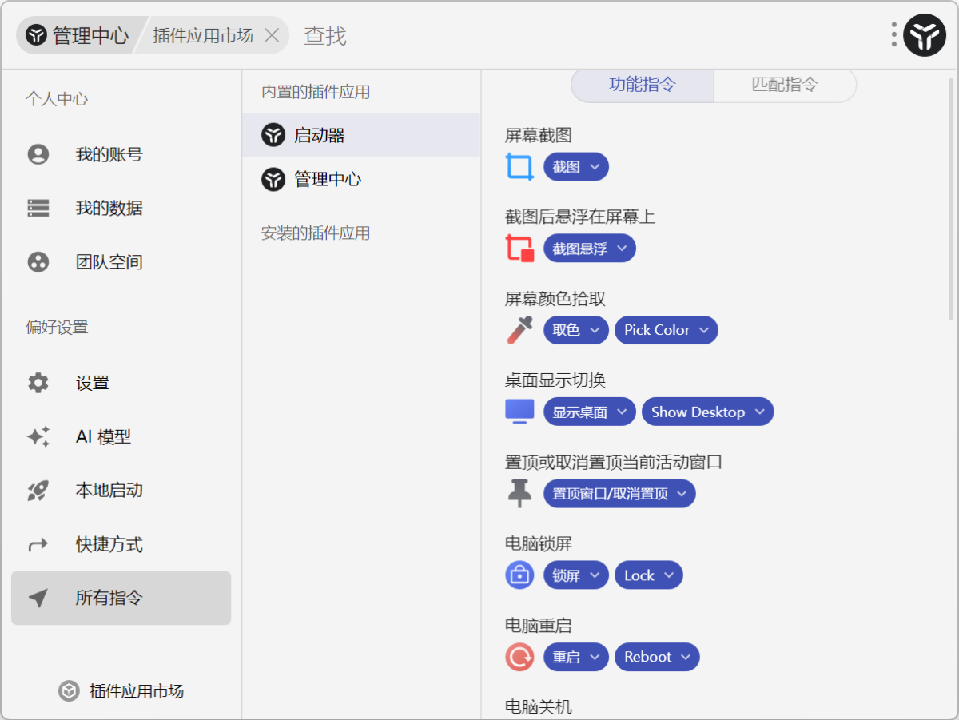This screenshot has width=959, height=720.
Task: Click the 设置 gear icon in sidebar
Action: pyautogui.click(x=38, y=383)
